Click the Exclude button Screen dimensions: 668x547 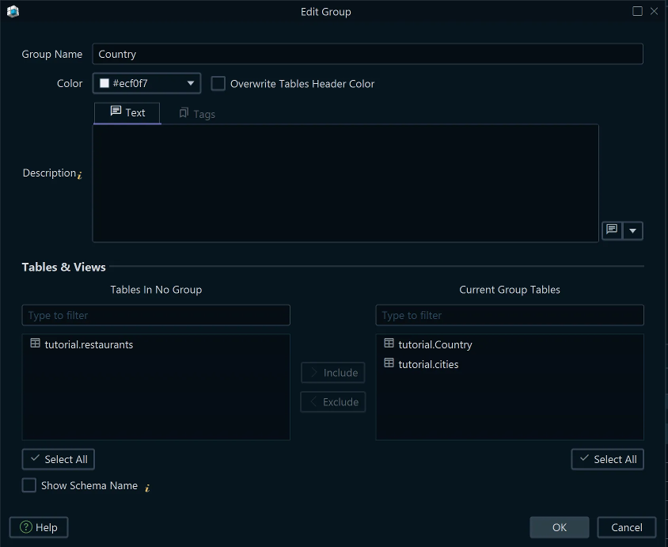point(332,401)
